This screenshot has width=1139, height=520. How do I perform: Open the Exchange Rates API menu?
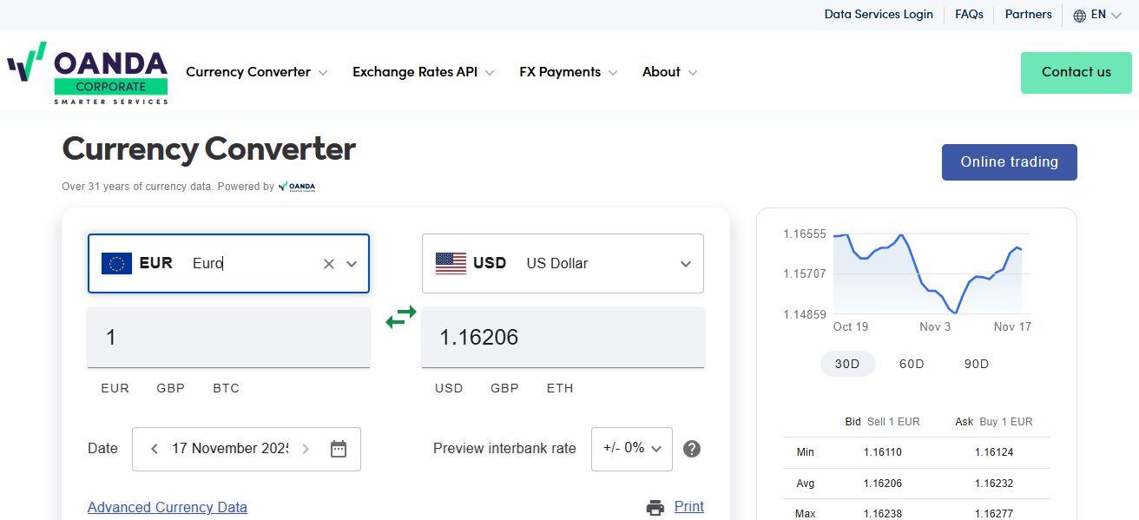pyautogui.click(x=423, y=72)
